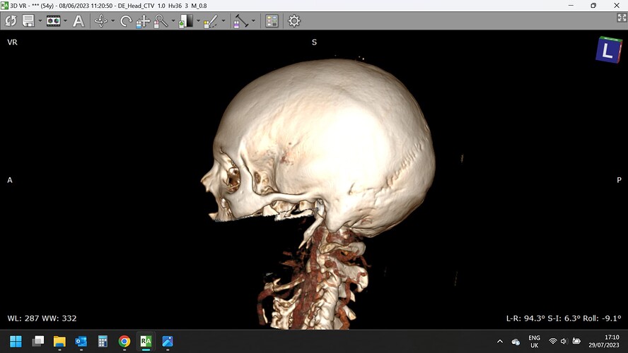
Task: Close the 3D VR window
Action: [x=617, y=5]
